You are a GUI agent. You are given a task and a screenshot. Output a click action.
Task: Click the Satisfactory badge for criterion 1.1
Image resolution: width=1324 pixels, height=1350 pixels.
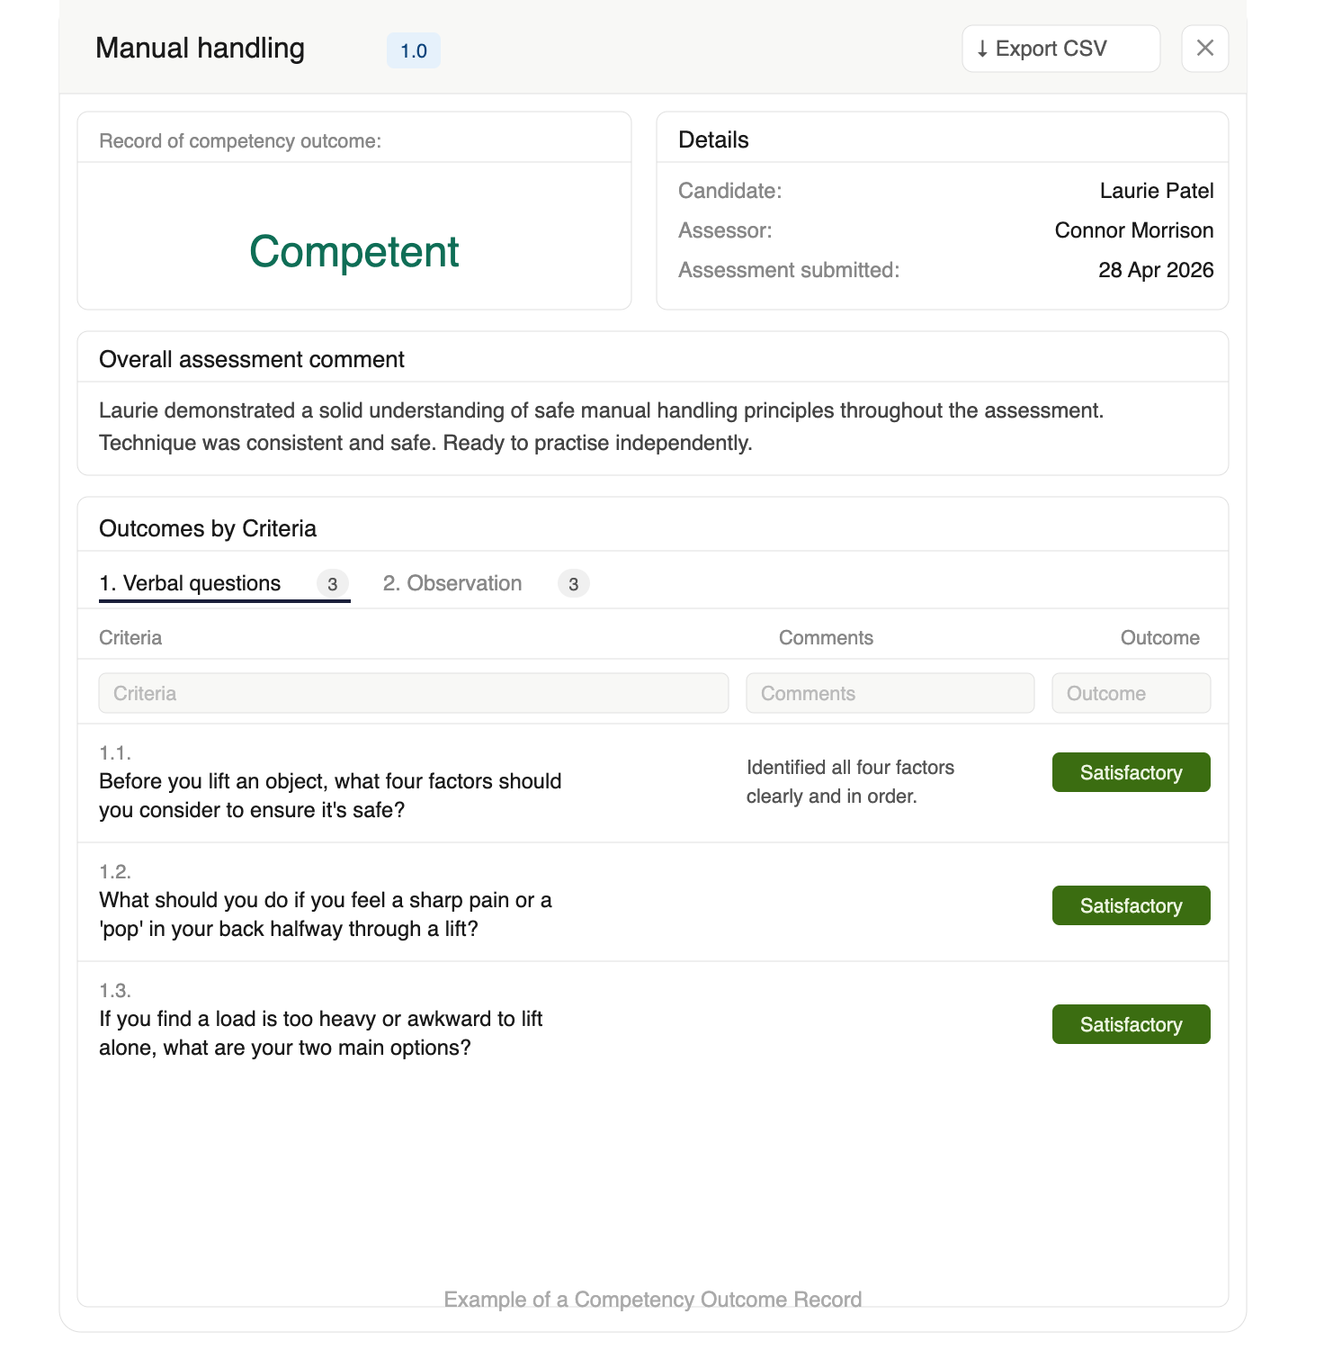pyautogui.click(x=1132, y=772)
